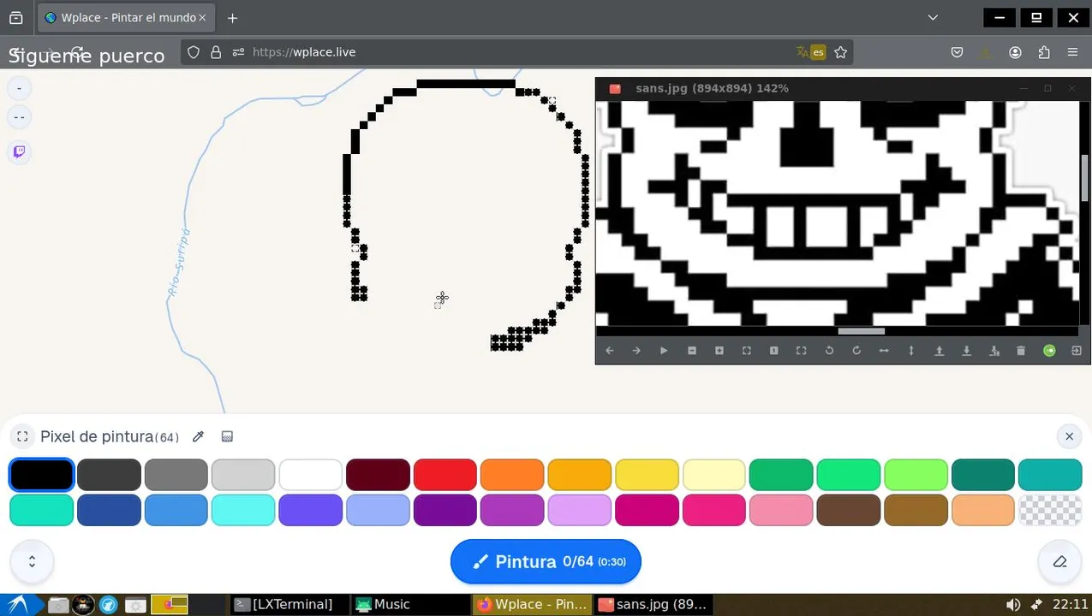Click the 22:11 taskbar clock
The image size is (1092, 616).
(x=1071, y=604)
